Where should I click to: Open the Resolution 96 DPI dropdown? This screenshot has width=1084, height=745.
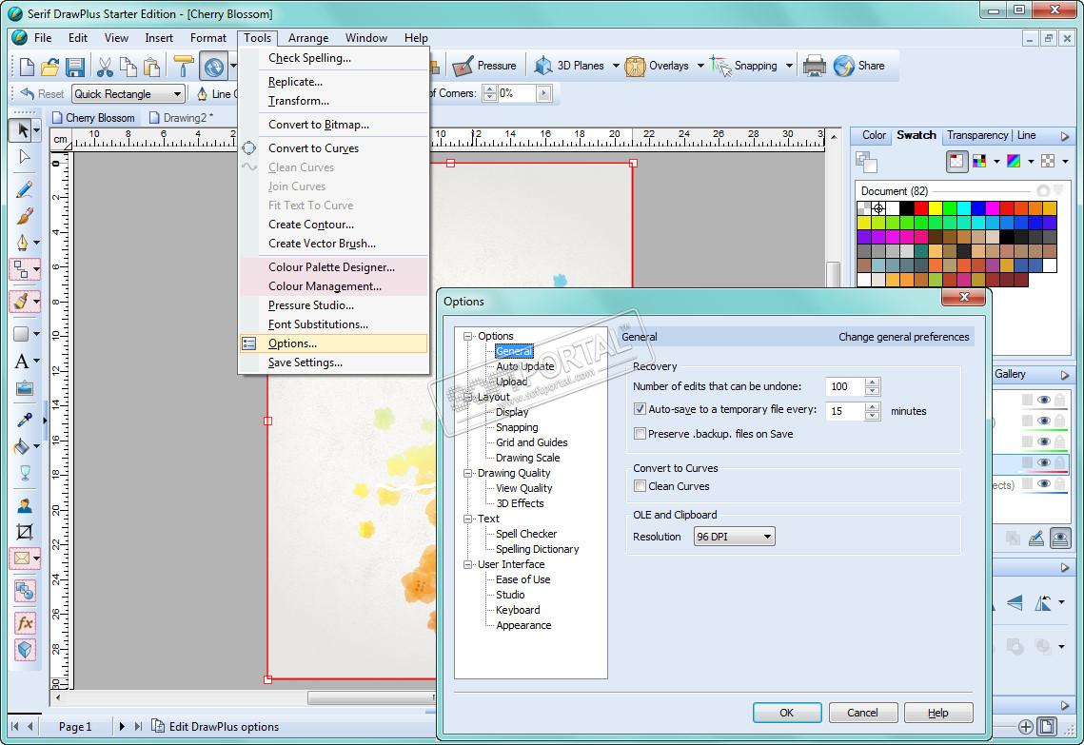[x=734, y=537]
